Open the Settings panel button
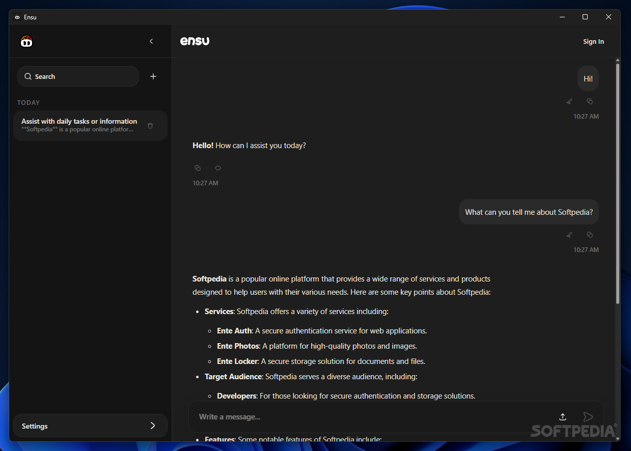This screenshot has width=631, height=451. 90,426
